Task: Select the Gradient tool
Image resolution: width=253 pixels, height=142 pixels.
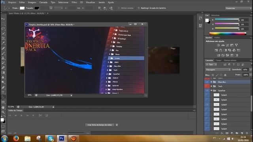Action: click(3, 73)
